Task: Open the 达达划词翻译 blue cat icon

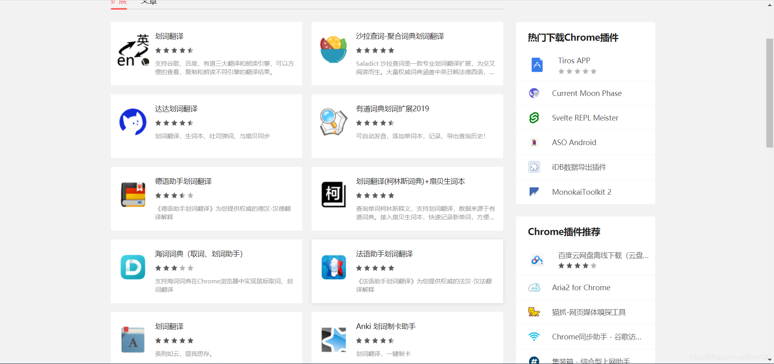Action: (x=133, y=122)
